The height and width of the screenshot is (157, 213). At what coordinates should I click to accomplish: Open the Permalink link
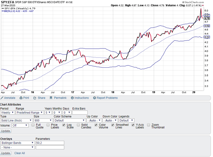tap(60, 98)
